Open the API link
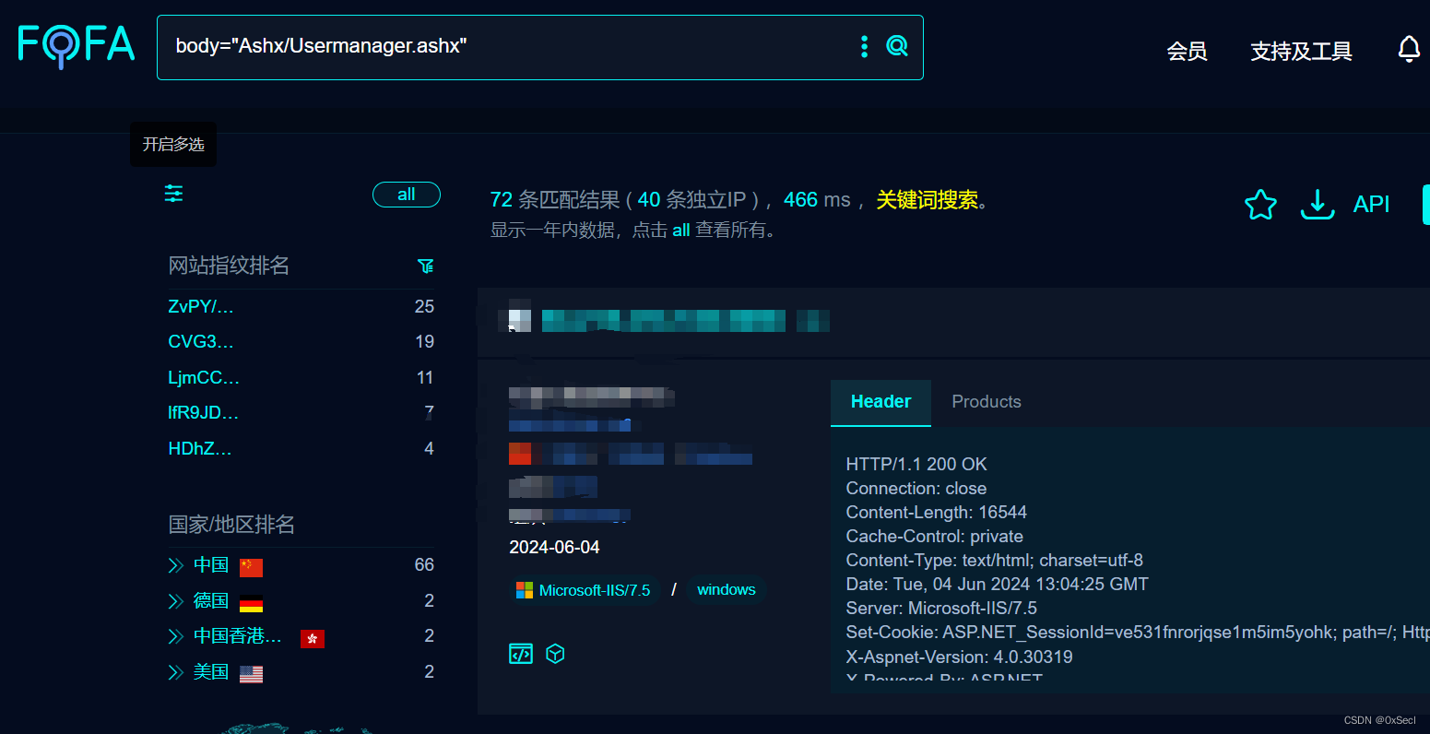This screenshot has height=734, width=1430. pos(1371,204)
